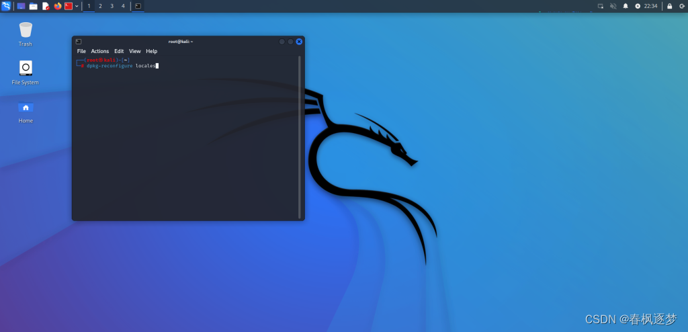The image size is (688, 332).
Task: Click the lock screen icon
Action: click(x=670, y=6)
